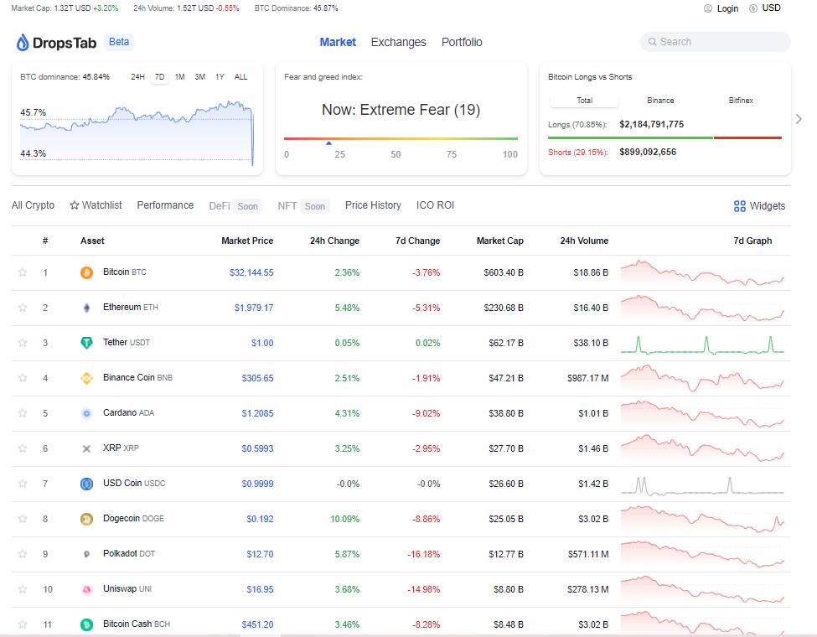Open the Exchanges tab
Viewport: 817px width, 637px height.
pyautogui.click(x=399, y=42)
